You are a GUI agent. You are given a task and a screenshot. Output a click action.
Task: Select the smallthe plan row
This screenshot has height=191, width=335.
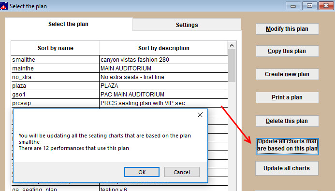119,60
